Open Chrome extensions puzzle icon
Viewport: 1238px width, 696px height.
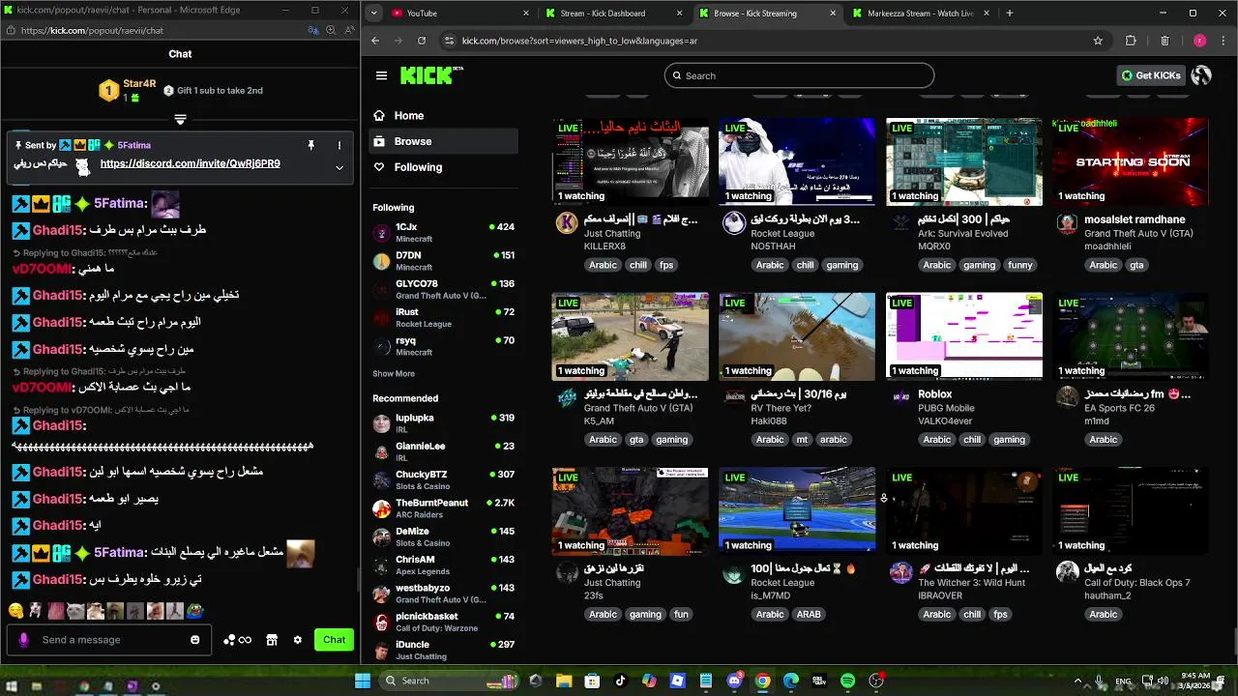1131,41
